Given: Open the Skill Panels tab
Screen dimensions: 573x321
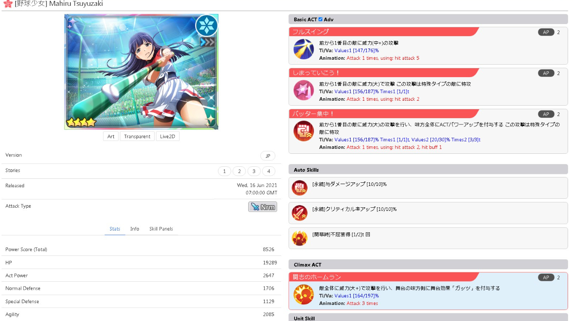Looking at the screenshot, I should click(161, 229).
